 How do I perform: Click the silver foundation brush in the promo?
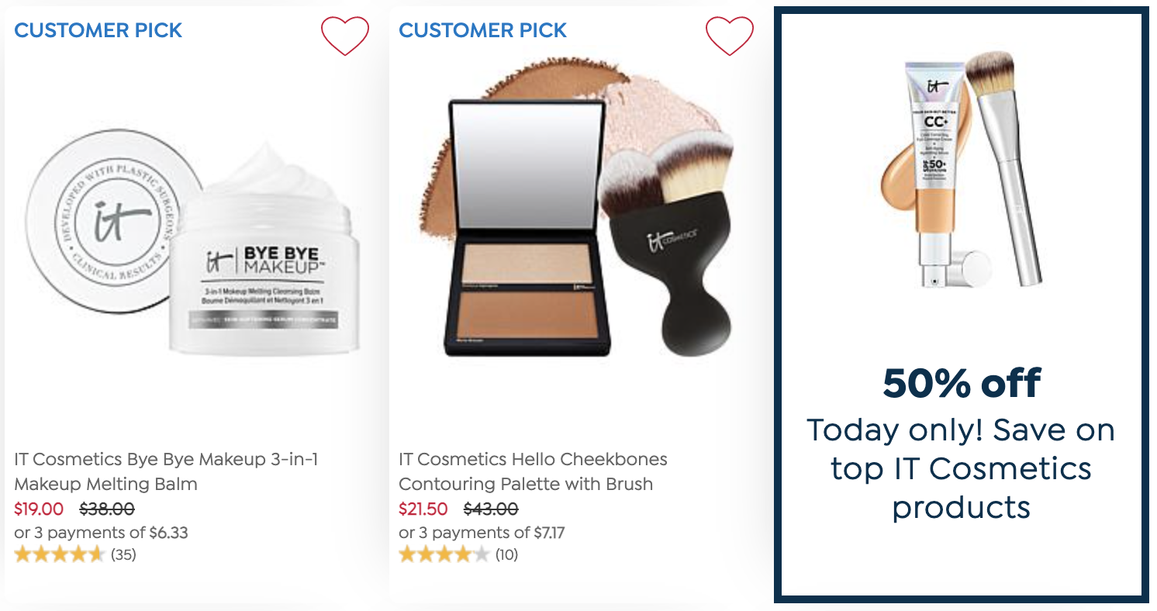click(1006, 167)
